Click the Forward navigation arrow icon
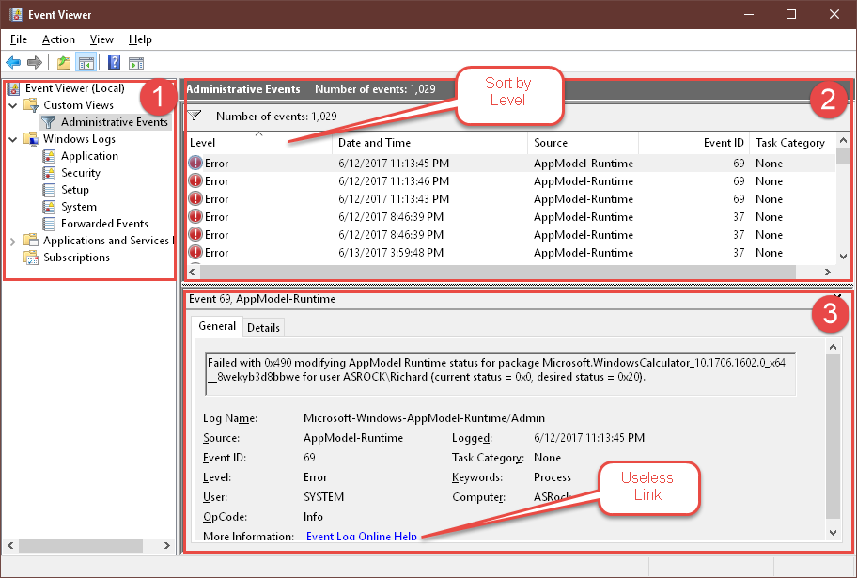This screenshot has height=578, width=857. [x=33, y=62]
